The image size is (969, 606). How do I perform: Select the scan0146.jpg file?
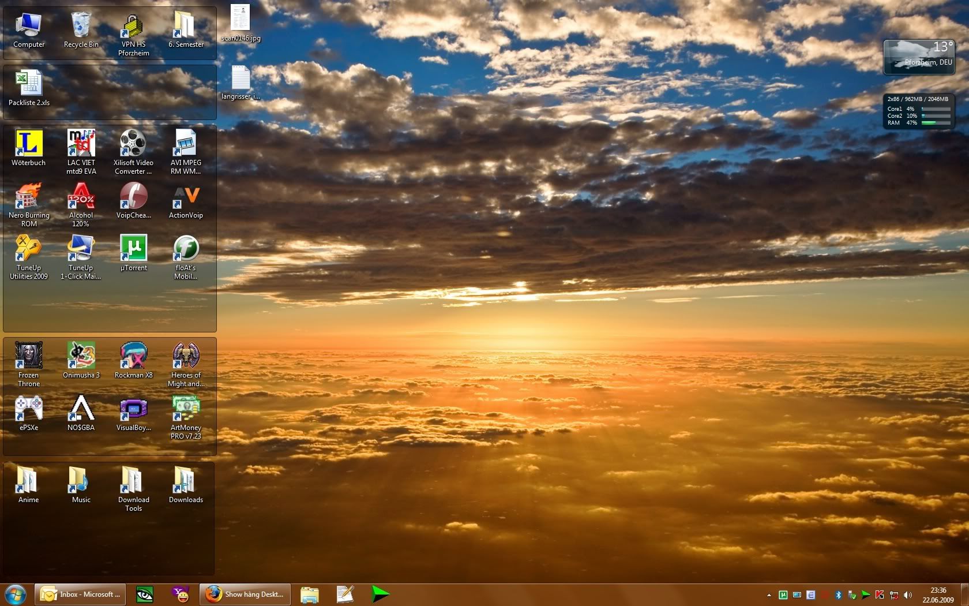tap(241, 23)
